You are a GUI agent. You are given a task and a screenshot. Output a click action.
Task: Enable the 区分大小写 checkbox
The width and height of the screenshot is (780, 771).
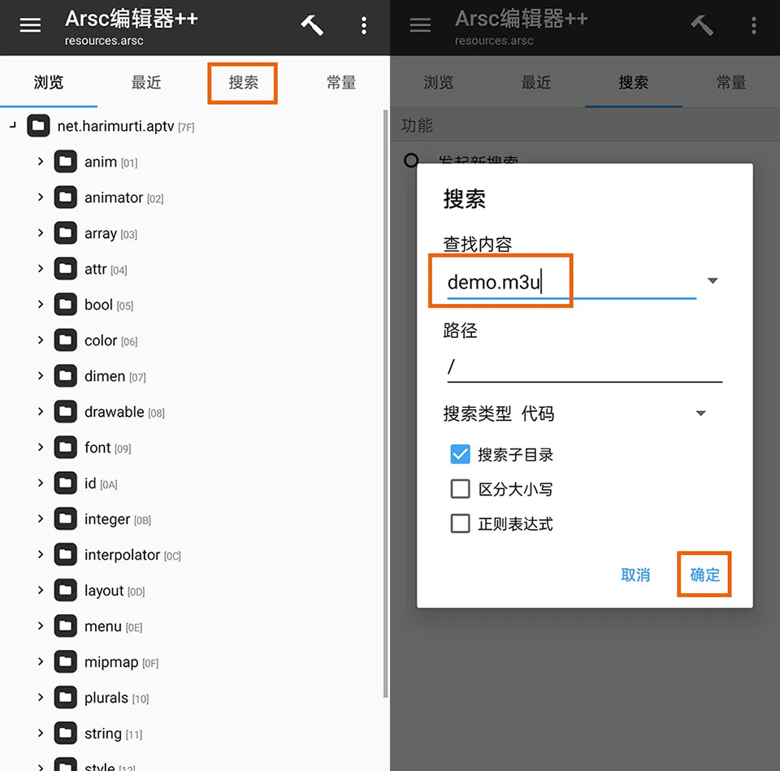tap(461, 489)
